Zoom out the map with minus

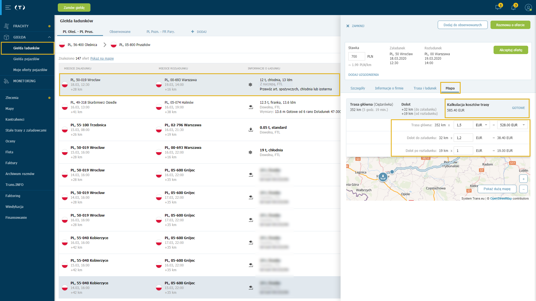point(523,189)
